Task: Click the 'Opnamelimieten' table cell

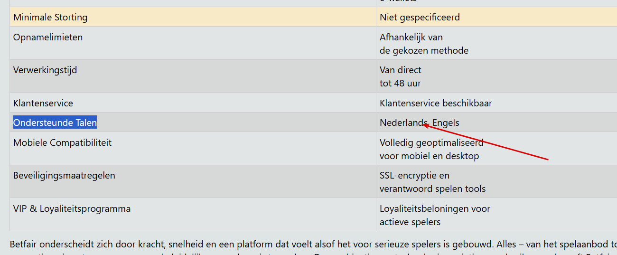Action: click(48, 38)
